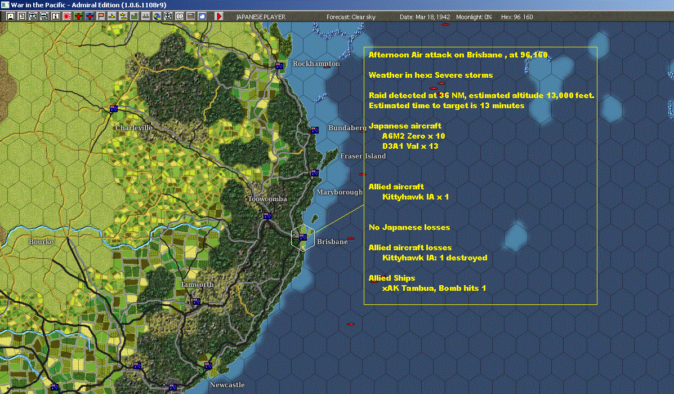Image resolution: width=674 pixels, height=394 pixels.
Task: Open the information 'i' toolbar icon
Action: (x=55, y=16)
